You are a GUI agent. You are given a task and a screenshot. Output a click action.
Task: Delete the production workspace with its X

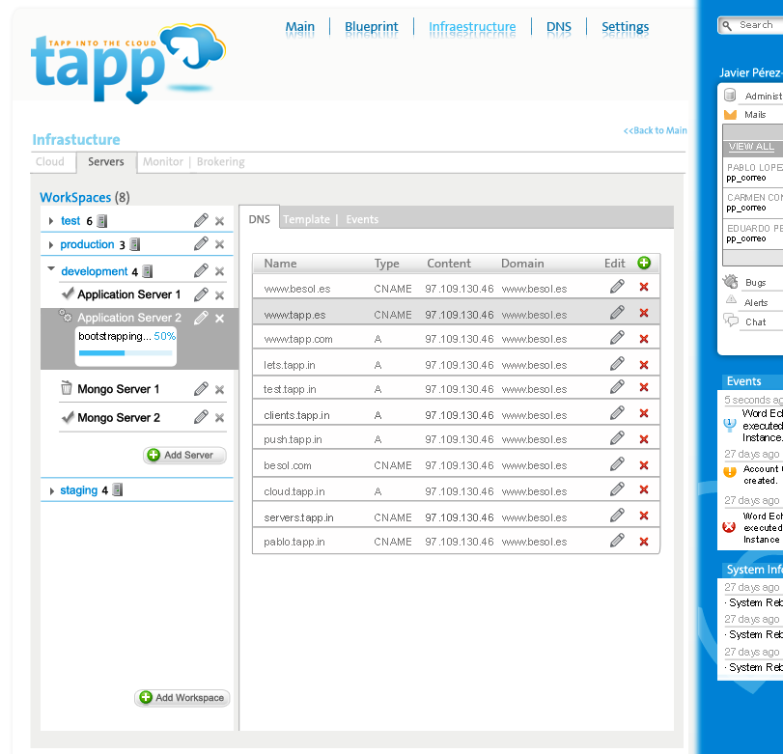pos(219,244)
